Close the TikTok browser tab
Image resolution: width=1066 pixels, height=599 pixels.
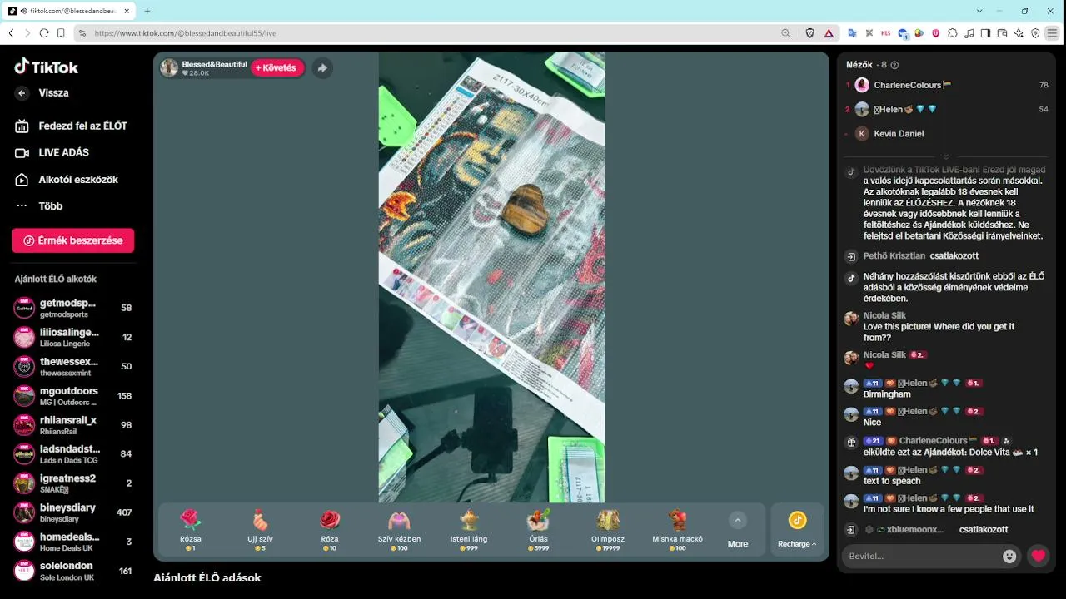pyautogui.click(x=127, y=11)
